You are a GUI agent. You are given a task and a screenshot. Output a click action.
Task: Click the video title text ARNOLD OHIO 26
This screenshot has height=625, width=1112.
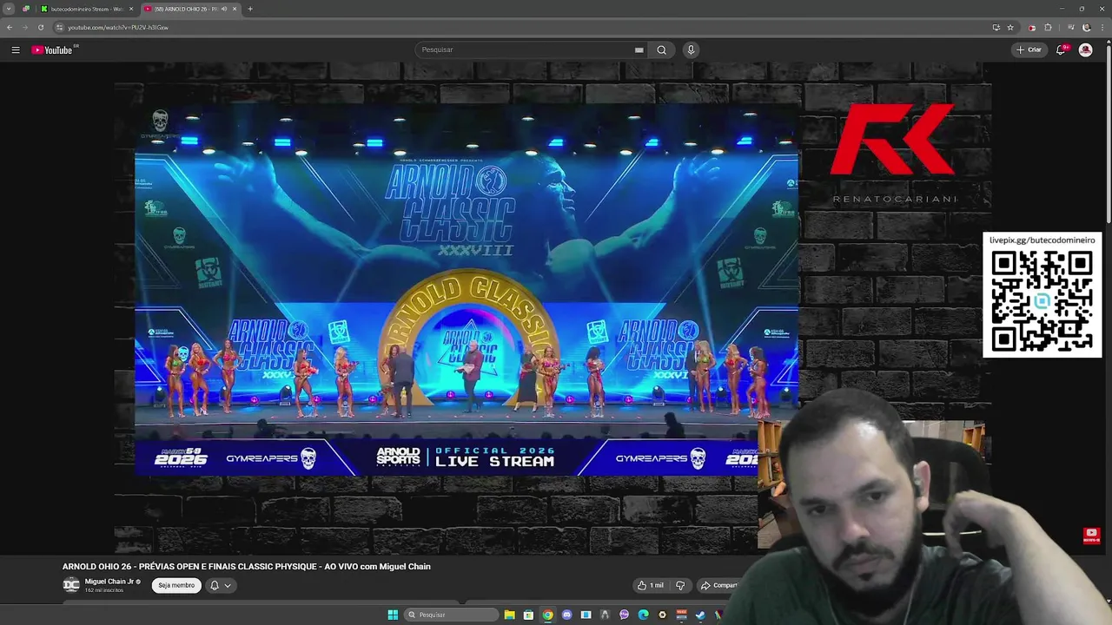pos(246,566)
